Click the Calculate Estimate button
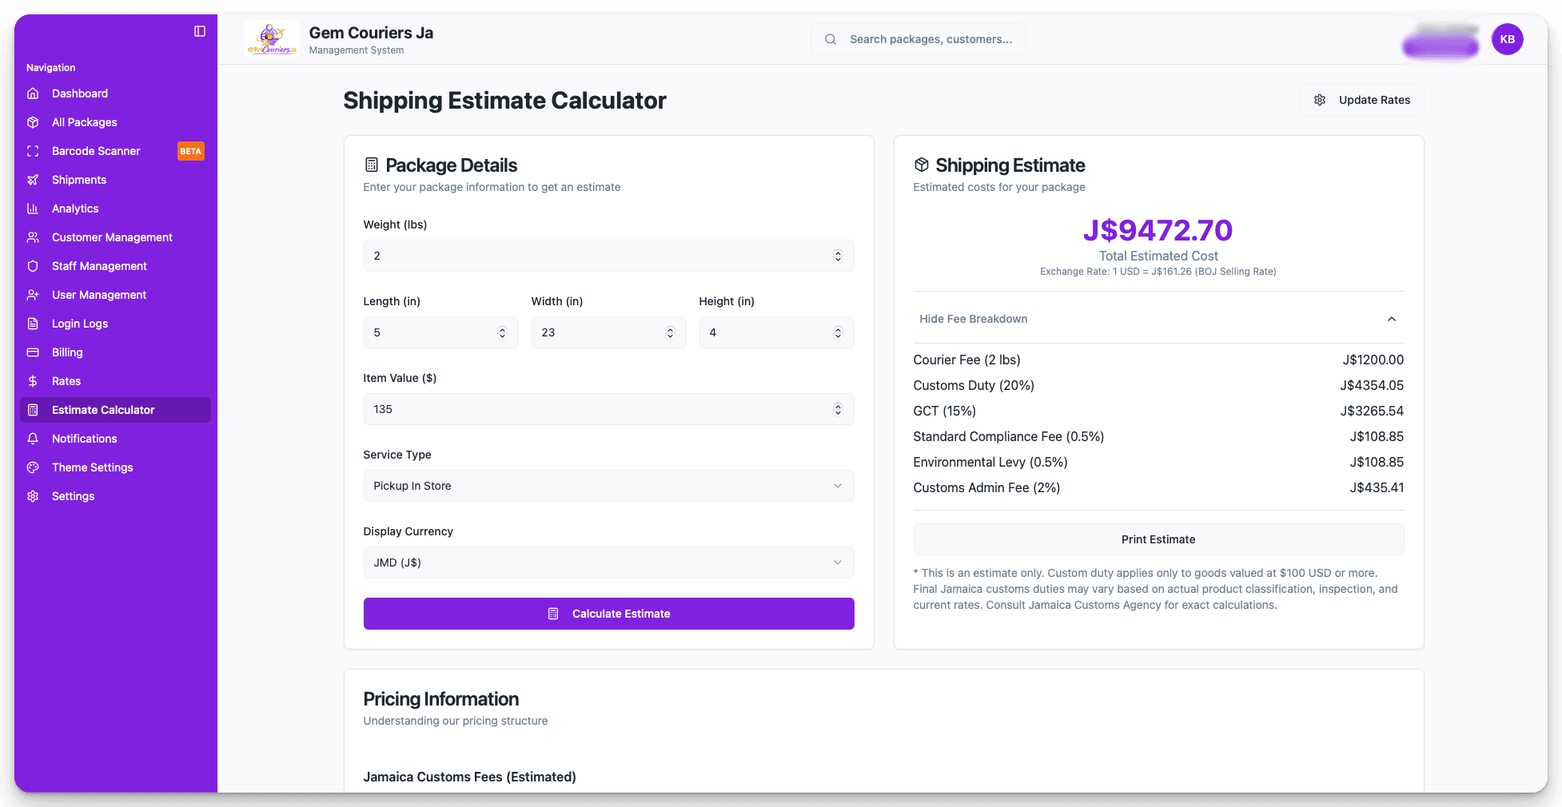Image resolution: width=1562 pixels, height=807 pixels. (608, 614)
